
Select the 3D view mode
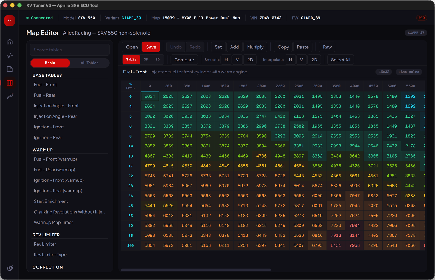pos(146,60)
